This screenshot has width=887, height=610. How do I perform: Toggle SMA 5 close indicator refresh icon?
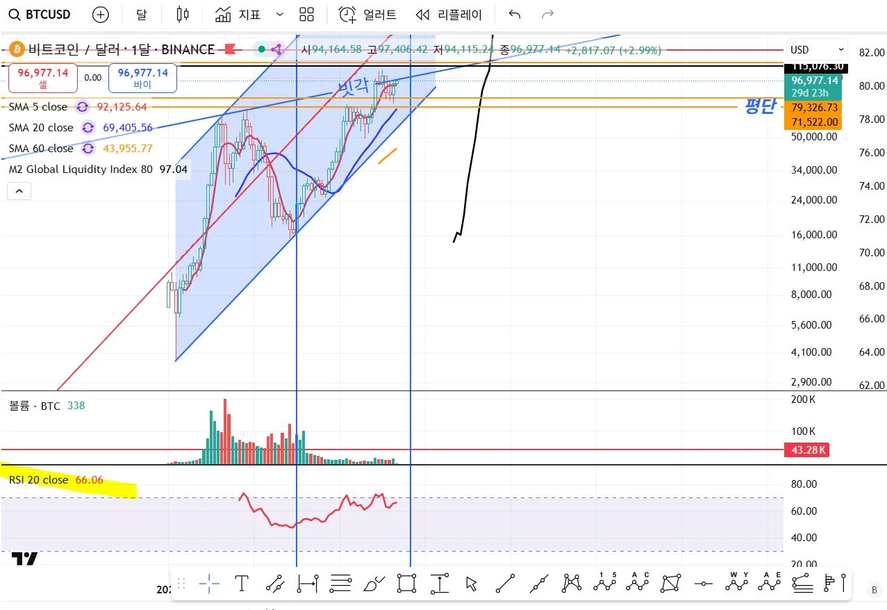click(x=83, y=107)
